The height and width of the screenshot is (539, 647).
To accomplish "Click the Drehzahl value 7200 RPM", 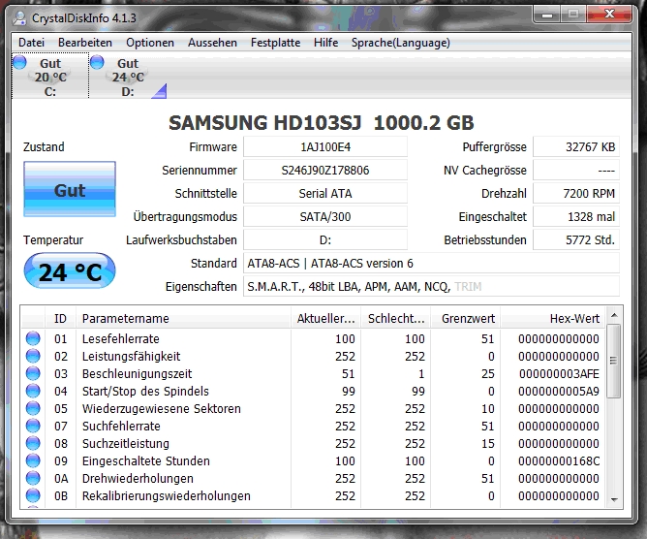I will 576,193.
